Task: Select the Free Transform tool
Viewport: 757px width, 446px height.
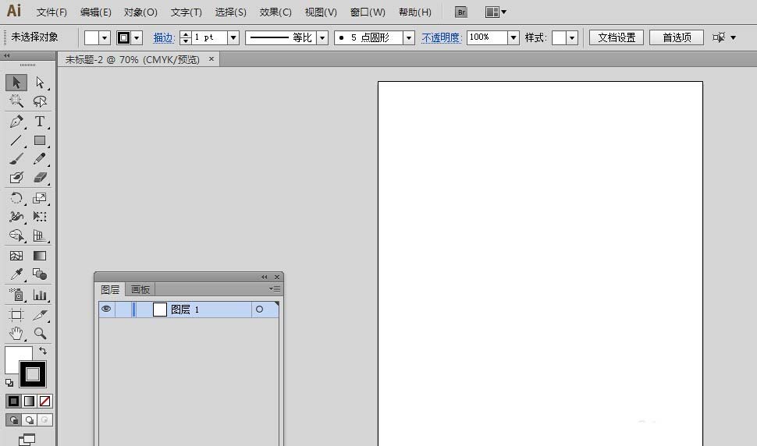Action: [x=40, y=217]
